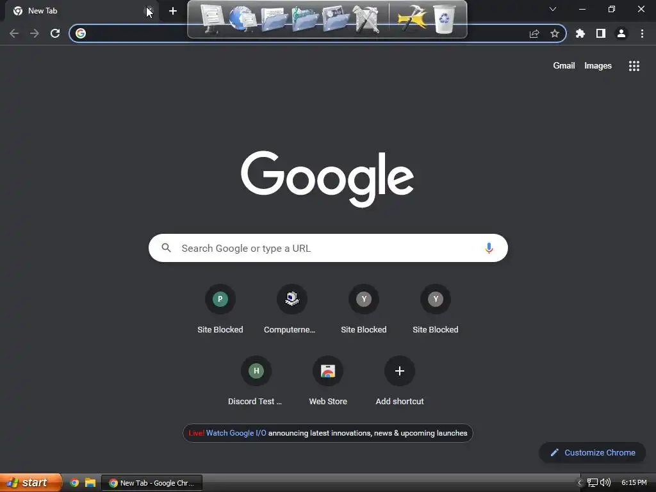Go forward to next page

(x=35, y=33)
